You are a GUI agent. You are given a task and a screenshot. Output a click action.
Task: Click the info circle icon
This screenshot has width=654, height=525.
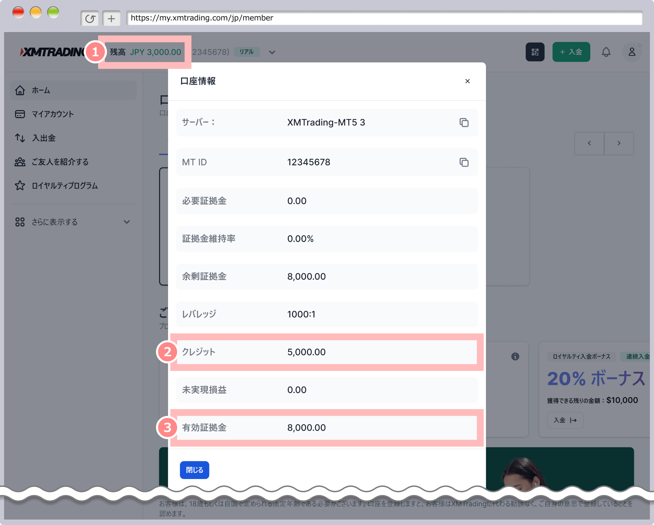515,357
